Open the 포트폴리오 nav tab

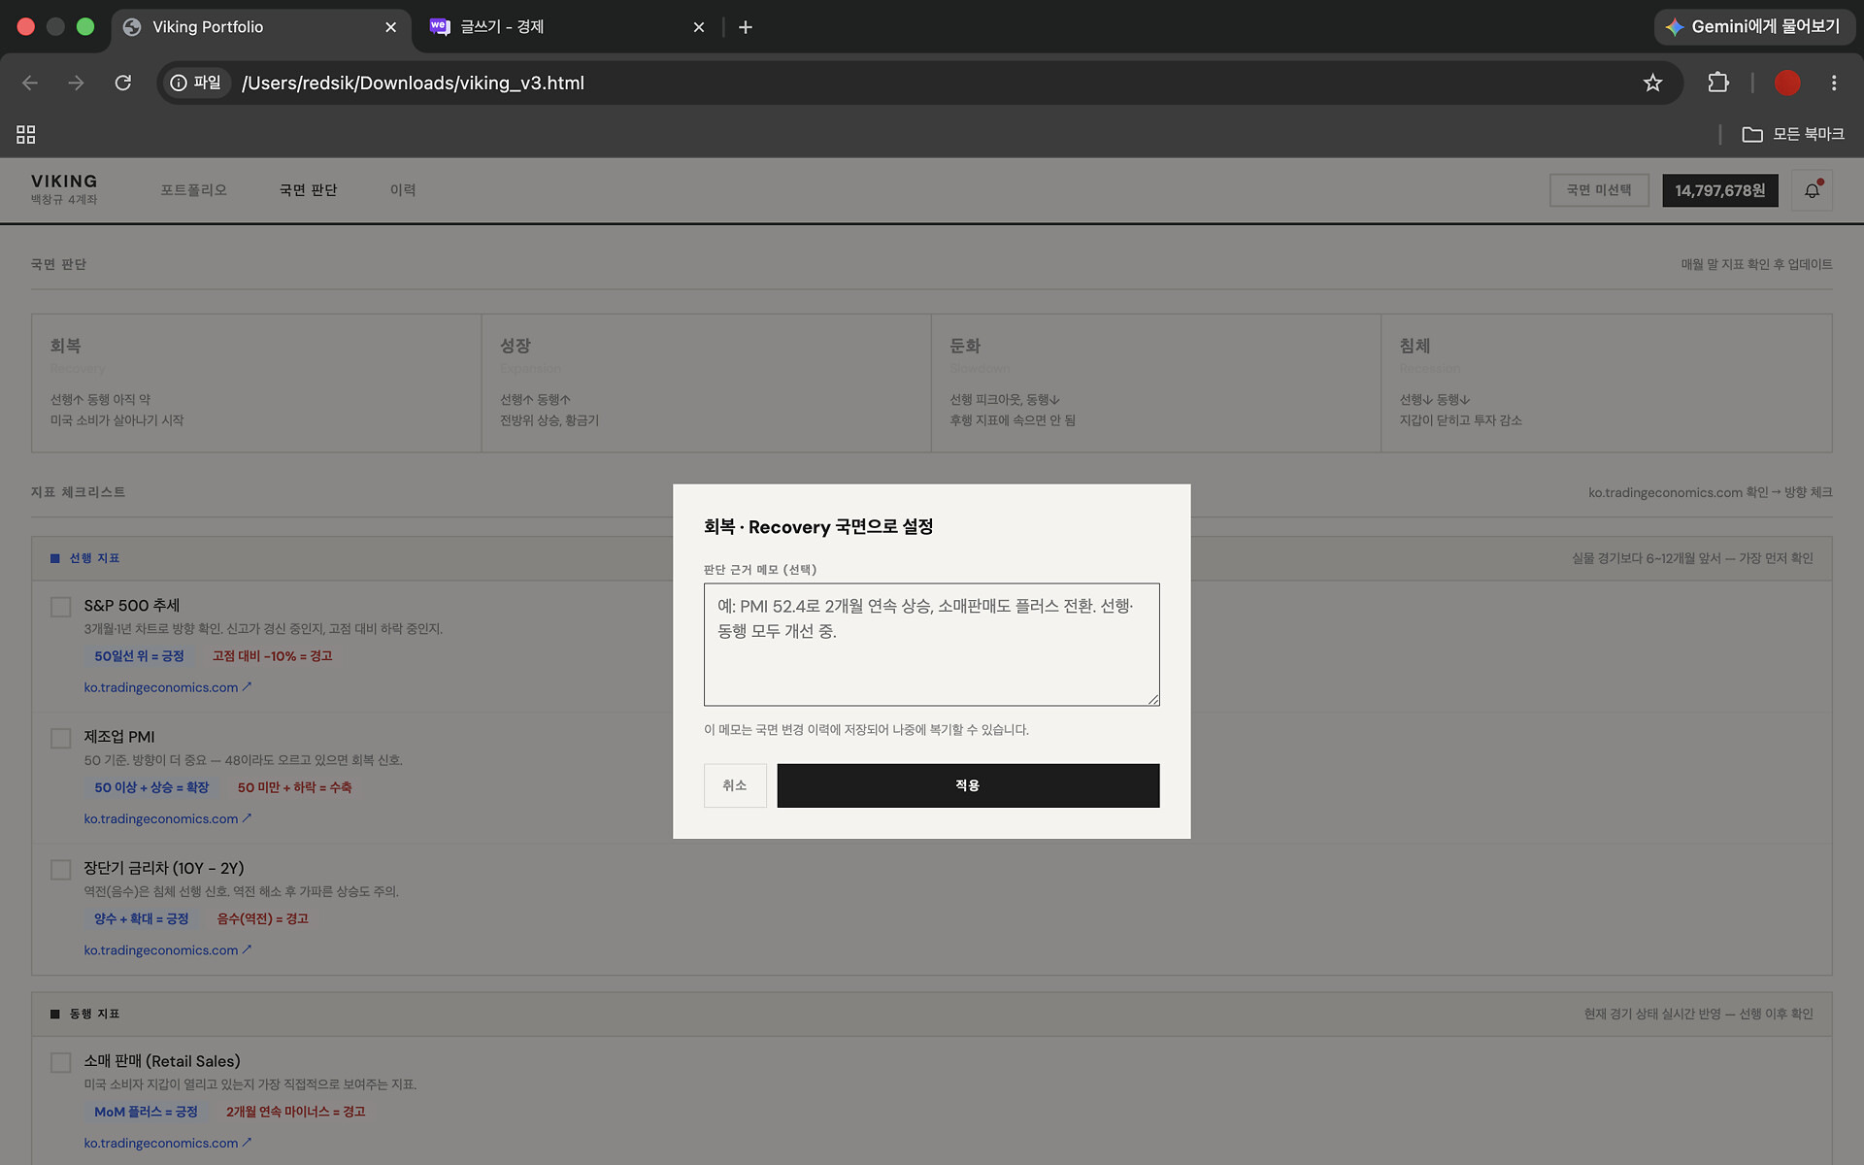193,190
